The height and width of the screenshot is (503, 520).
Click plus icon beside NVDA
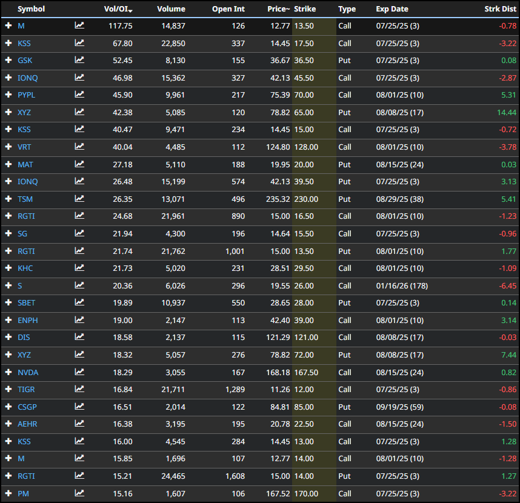[x=8, y=372]
